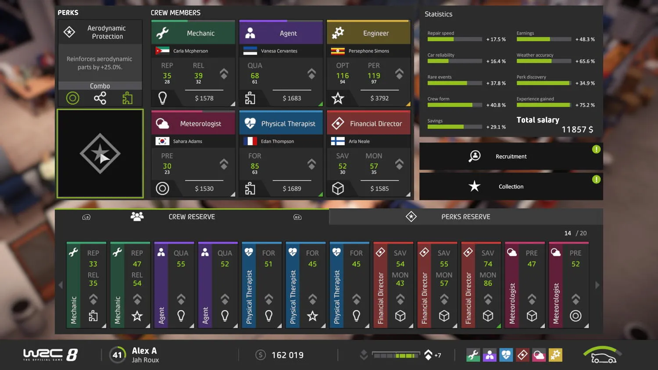
Task: Select the share-nodes combo icon under Aerodynamic Protection
Action: pos(100,98)
